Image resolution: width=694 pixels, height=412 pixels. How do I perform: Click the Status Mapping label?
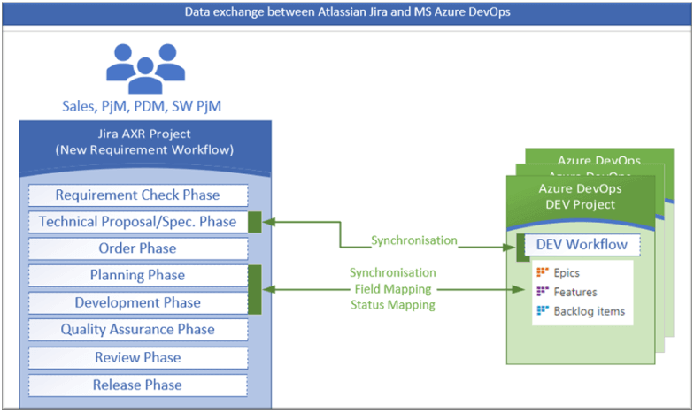(x=392, y=305)
